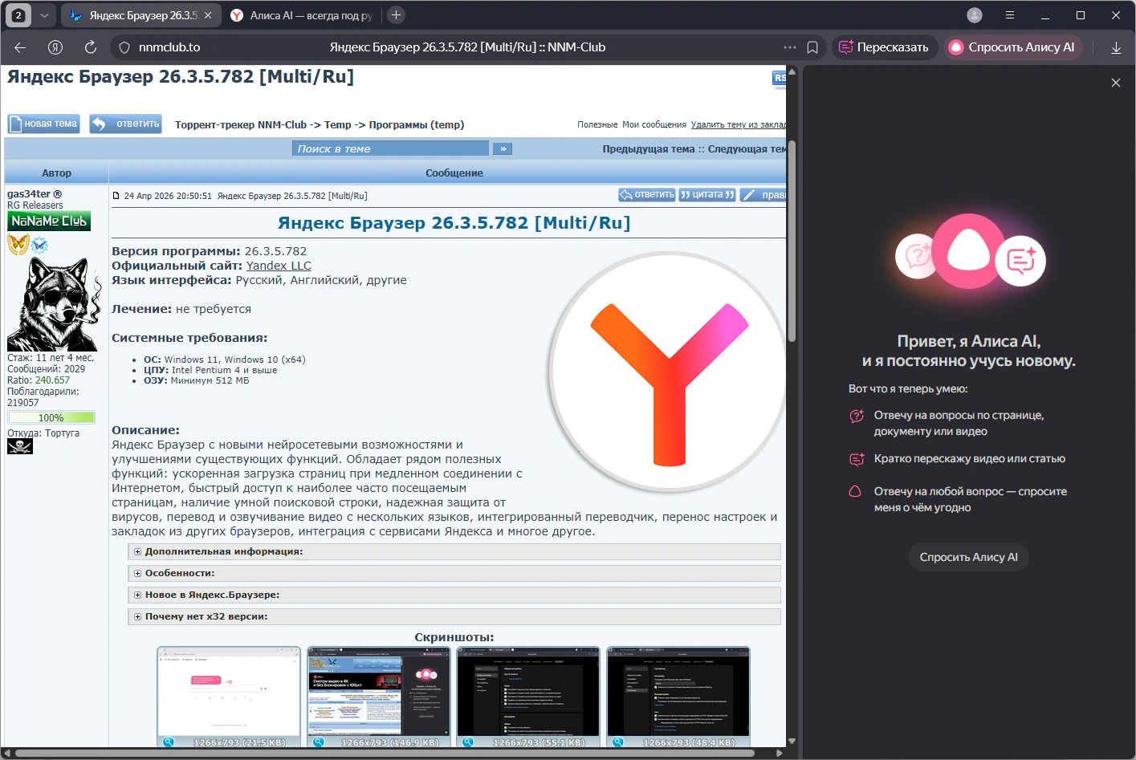
Task: Open the Yandex LLC official site link
Action: 279,266
